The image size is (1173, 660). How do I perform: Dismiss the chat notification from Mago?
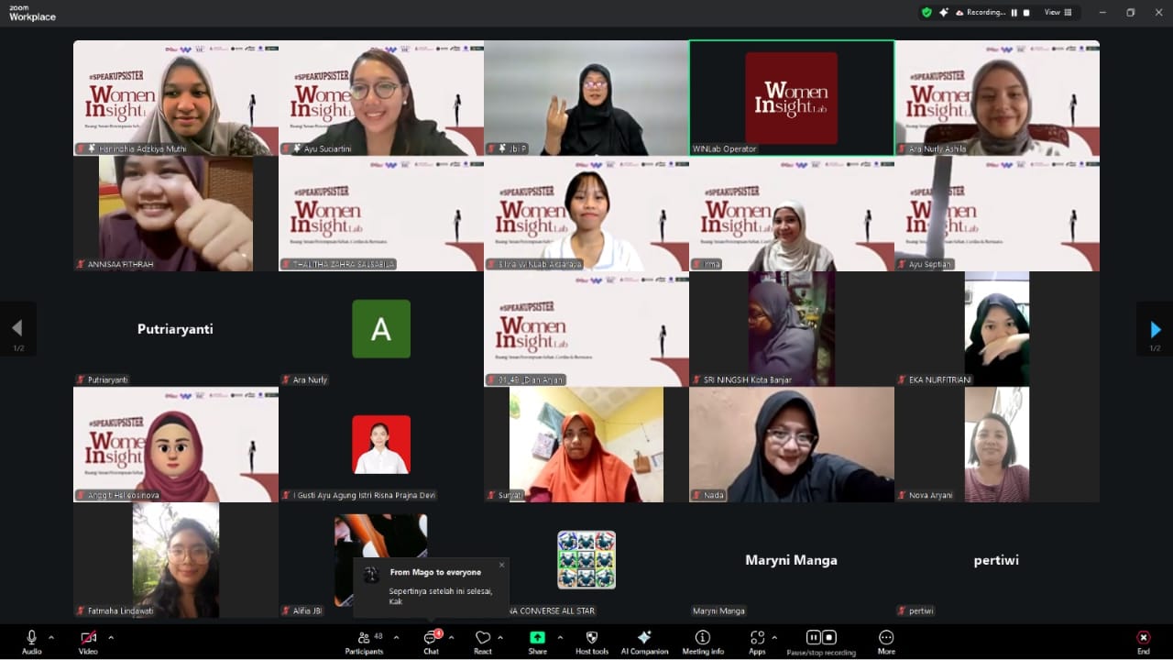tap(501, 565)
